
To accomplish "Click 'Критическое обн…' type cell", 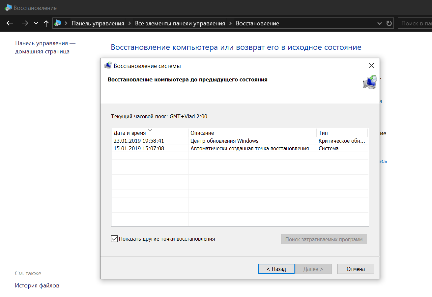I will point(342,141).
